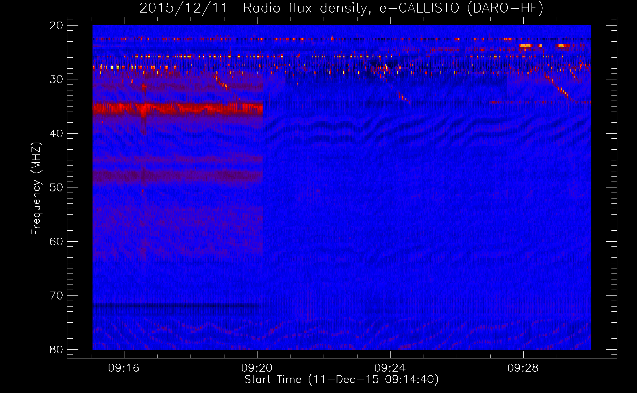637x393 pixels.
Task: Click the 40 frequency tick label
Action: (57, 134)
